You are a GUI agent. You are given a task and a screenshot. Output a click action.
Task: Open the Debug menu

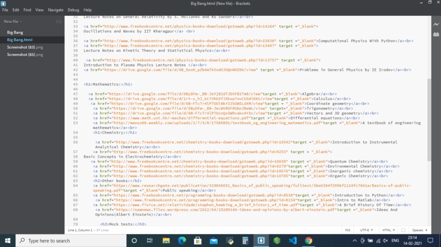click(73, 10)
